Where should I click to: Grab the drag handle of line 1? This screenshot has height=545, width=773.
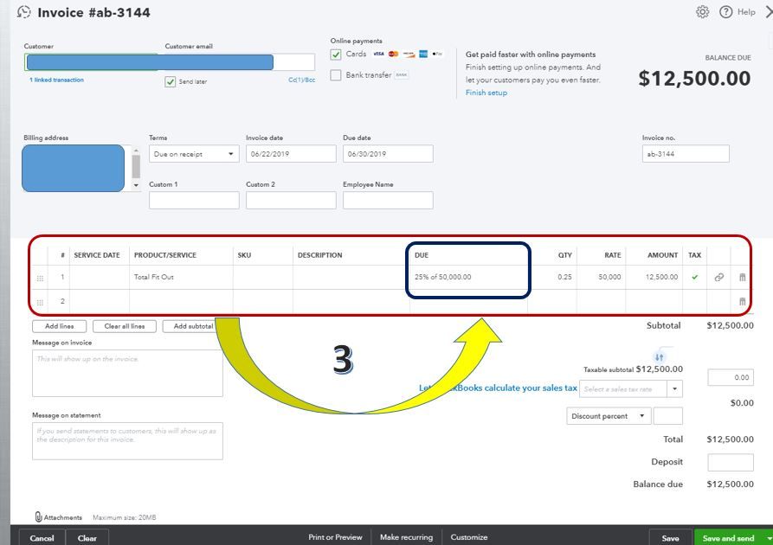tap(40, 278)
